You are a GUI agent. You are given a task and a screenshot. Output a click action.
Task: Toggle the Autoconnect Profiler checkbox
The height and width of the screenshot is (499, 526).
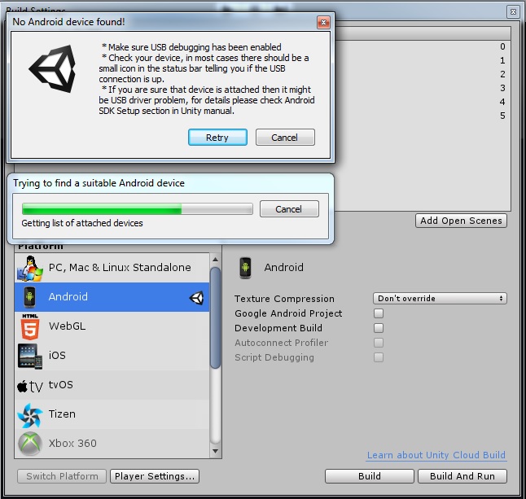pyautogui.click(x=379, y=343)
